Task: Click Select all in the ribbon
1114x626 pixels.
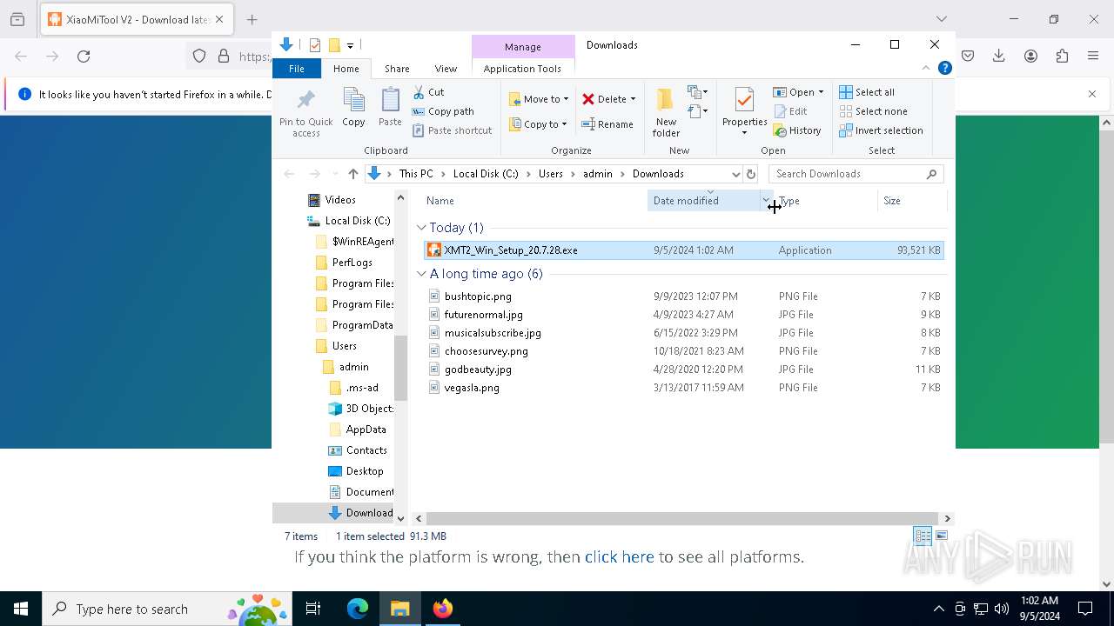Action: coord(867,92)
